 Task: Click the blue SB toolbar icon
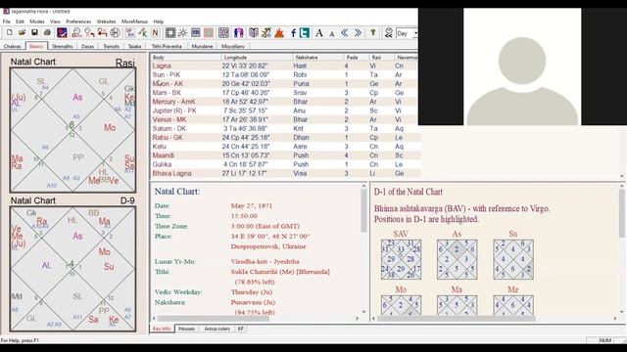coord(196,32)
